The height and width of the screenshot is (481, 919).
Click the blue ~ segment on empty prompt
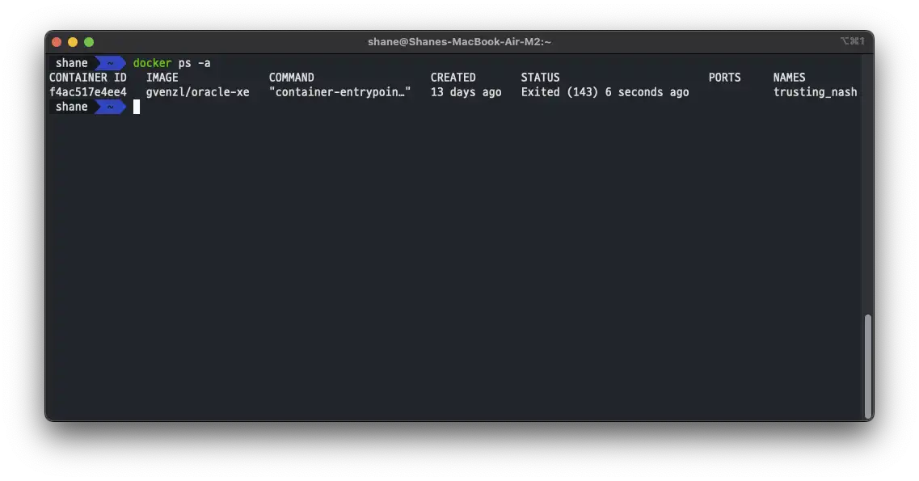tap(110, 107)
